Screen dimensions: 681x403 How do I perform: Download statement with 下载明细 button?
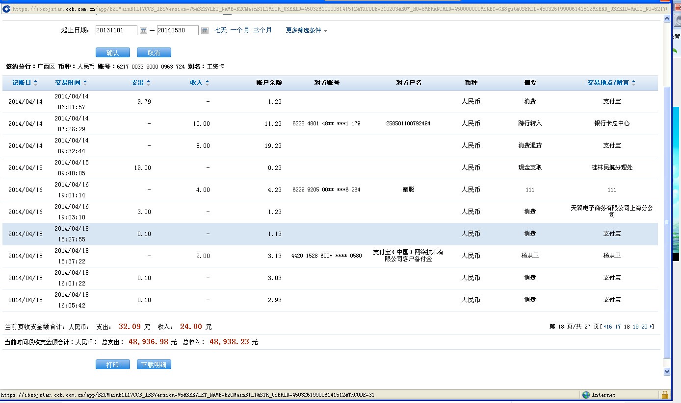(x=154, y=365)
